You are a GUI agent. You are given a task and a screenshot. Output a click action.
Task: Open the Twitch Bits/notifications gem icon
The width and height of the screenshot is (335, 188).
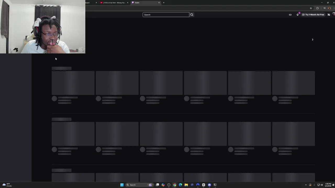(298, 15)
